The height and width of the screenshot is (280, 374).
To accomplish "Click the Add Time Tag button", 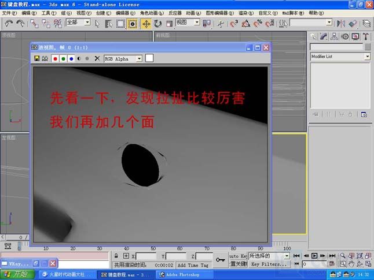I will pos(193,265).
